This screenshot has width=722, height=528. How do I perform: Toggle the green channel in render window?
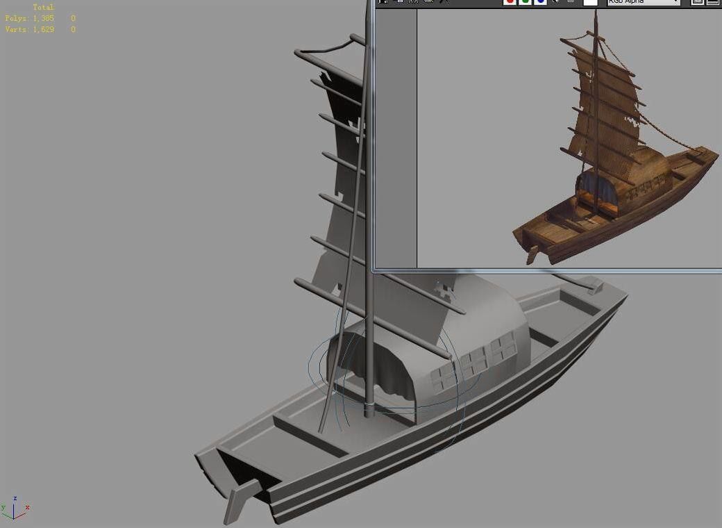point(525,2)
